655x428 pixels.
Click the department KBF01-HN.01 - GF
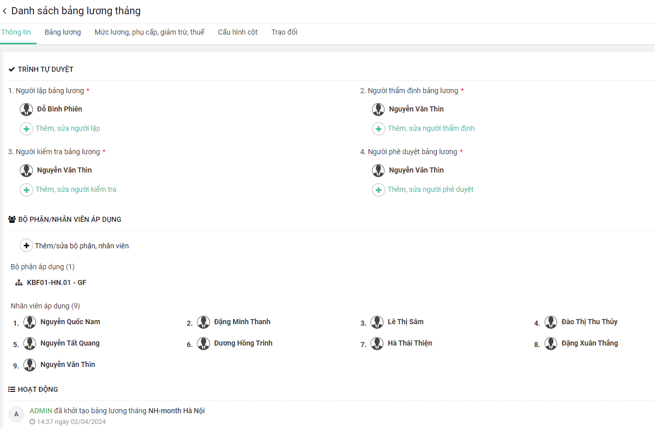(56, 282)
